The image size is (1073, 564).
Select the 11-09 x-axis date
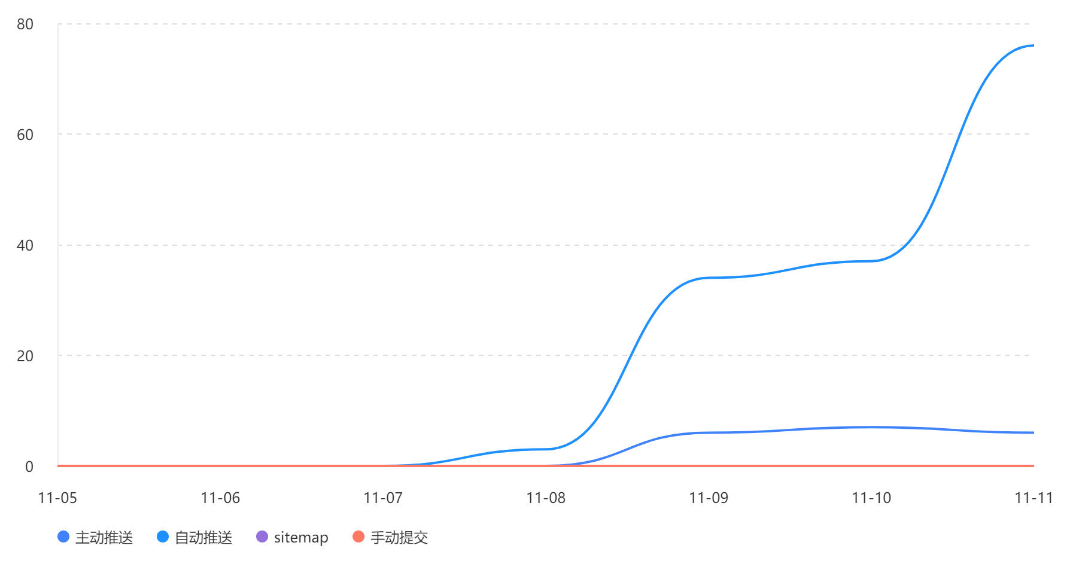(x=709, y=498)
